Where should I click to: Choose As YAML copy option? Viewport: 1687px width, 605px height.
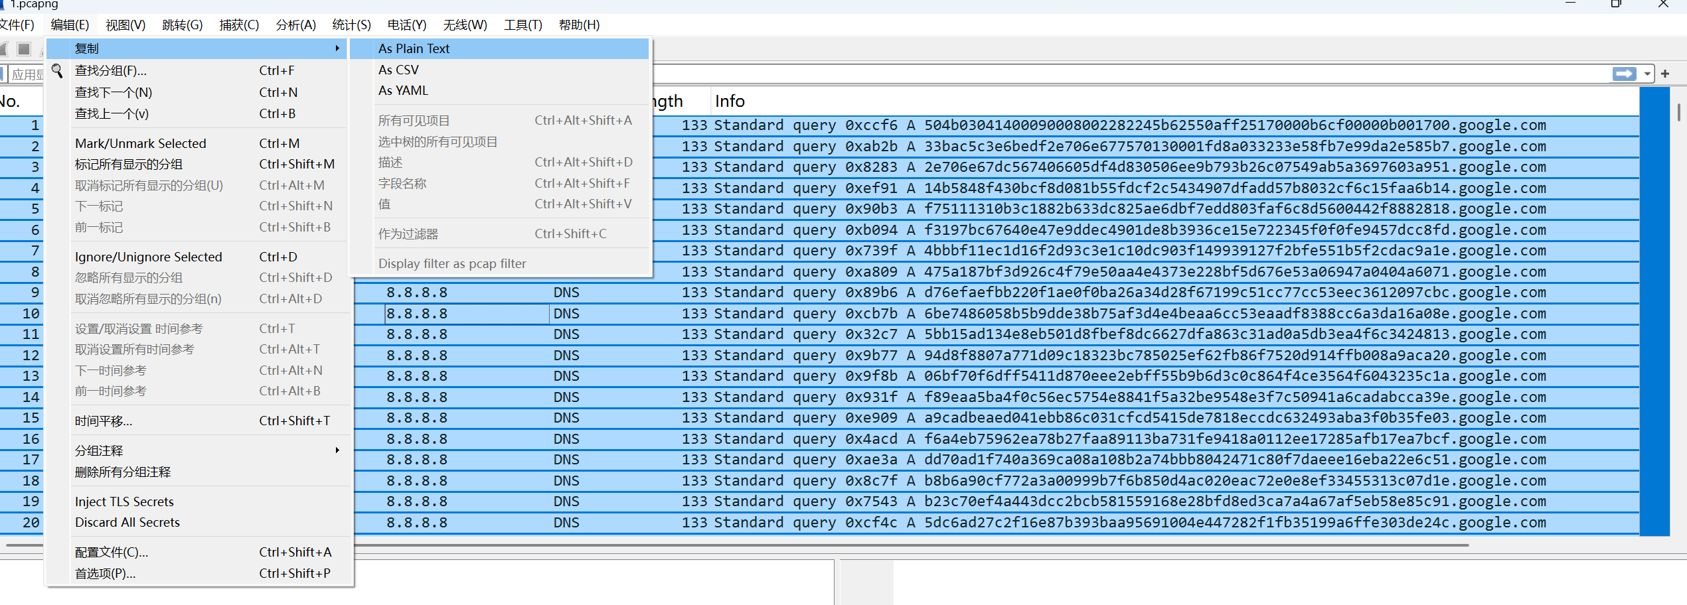[499, 90]
